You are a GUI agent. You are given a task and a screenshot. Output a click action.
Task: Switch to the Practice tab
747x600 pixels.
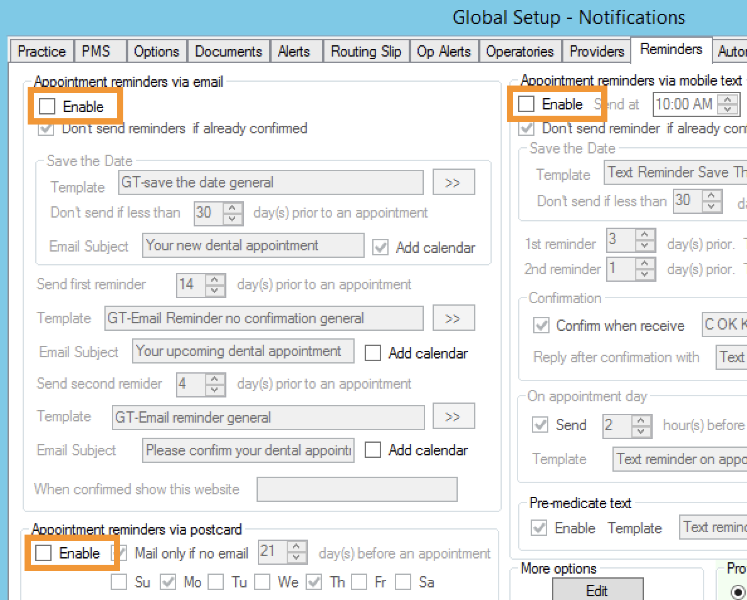click(x=41, y=52)
